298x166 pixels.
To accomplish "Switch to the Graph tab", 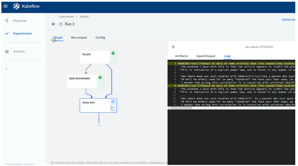I will point(58,37).
